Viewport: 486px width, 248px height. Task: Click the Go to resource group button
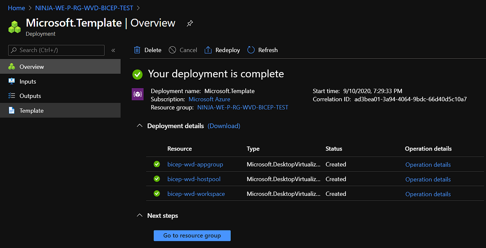click(192, 235)
